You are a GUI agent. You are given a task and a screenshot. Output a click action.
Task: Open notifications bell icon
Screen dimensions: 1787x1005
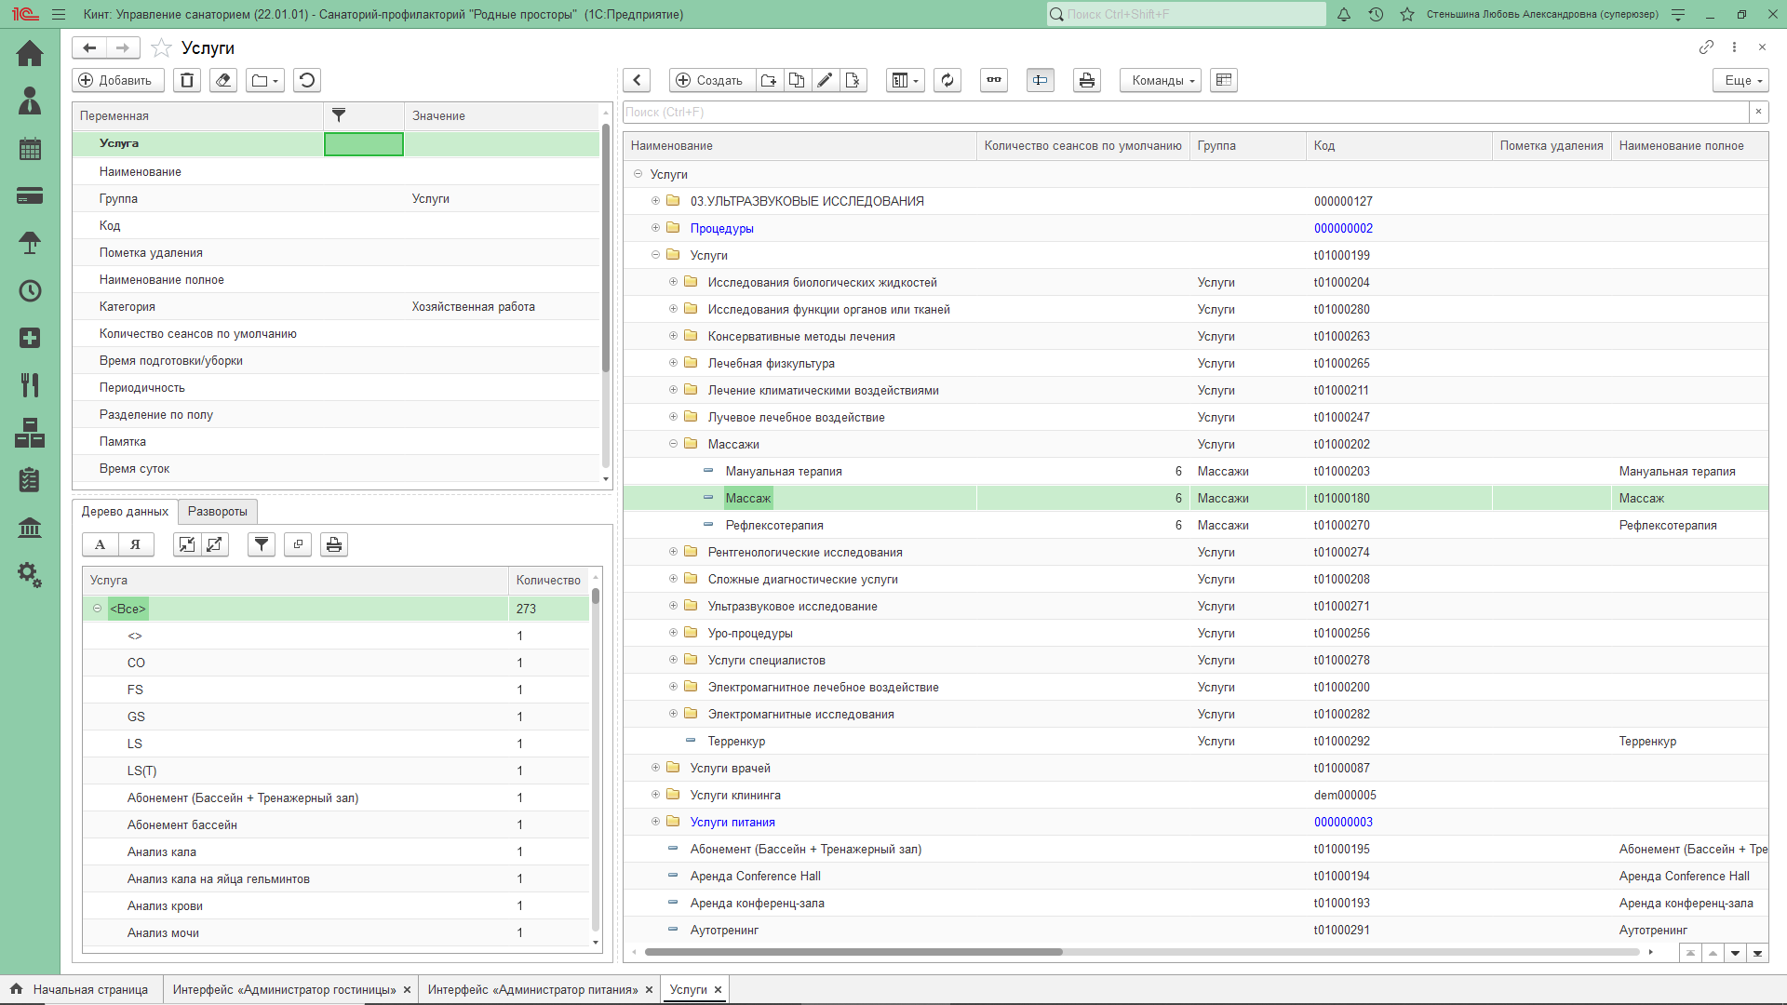pyautogui.click(x=1344, y=15)
